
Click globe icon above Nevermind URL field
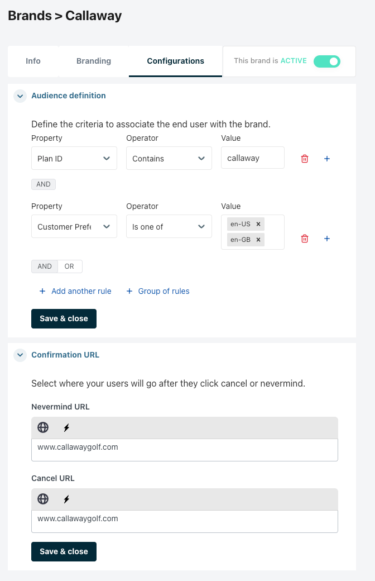pos(43,427)
